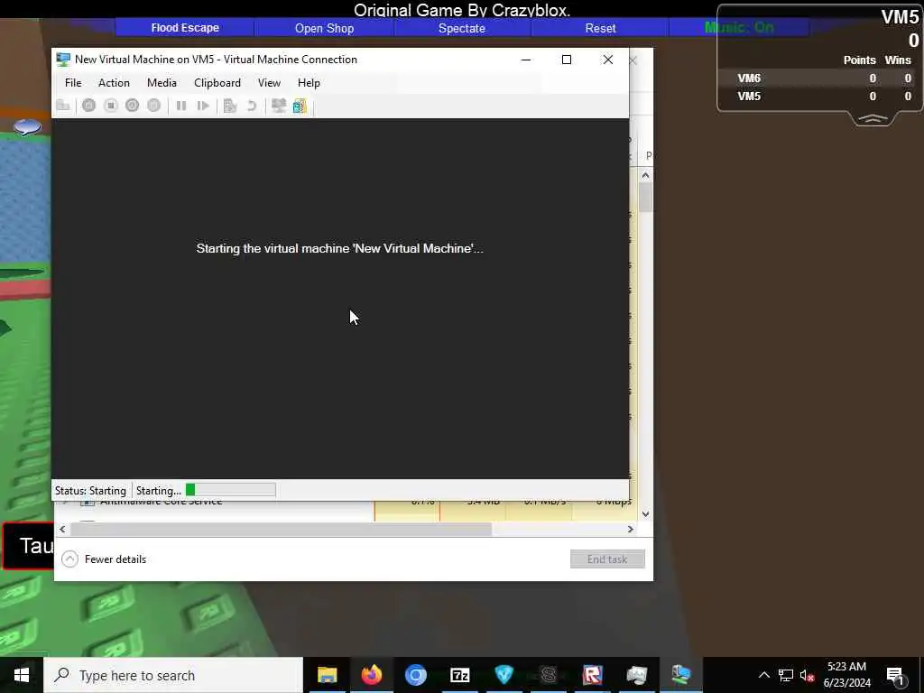Open the Action menu

(x=114, y=83)
